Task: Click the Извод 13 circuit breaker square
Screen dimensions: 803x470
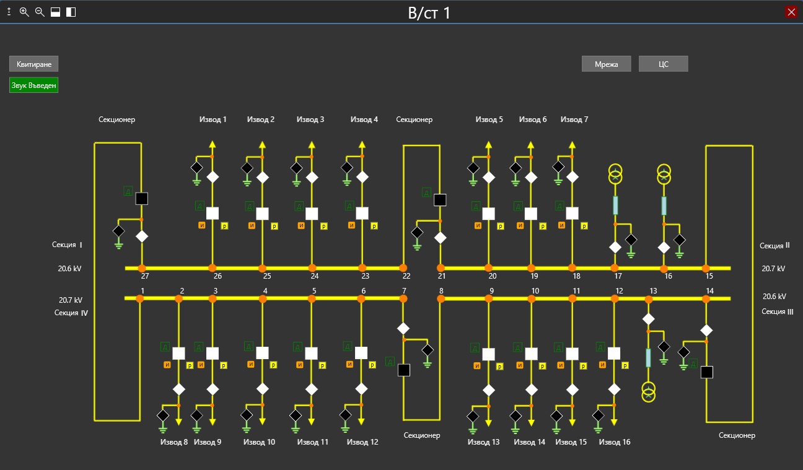Action: coord(489,354)
